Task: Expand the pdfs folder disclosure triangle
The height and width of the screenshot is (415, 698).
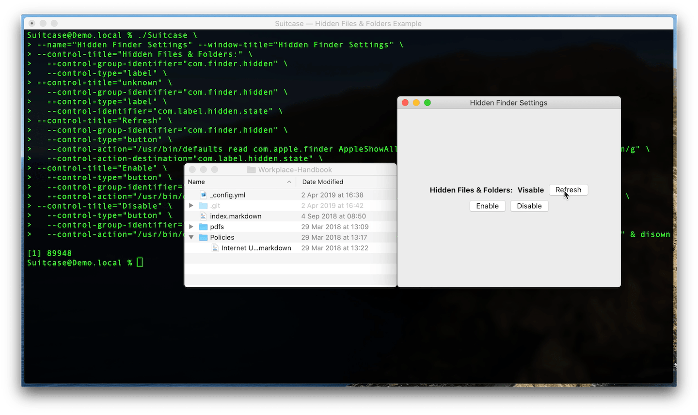Action: (191, 227)
